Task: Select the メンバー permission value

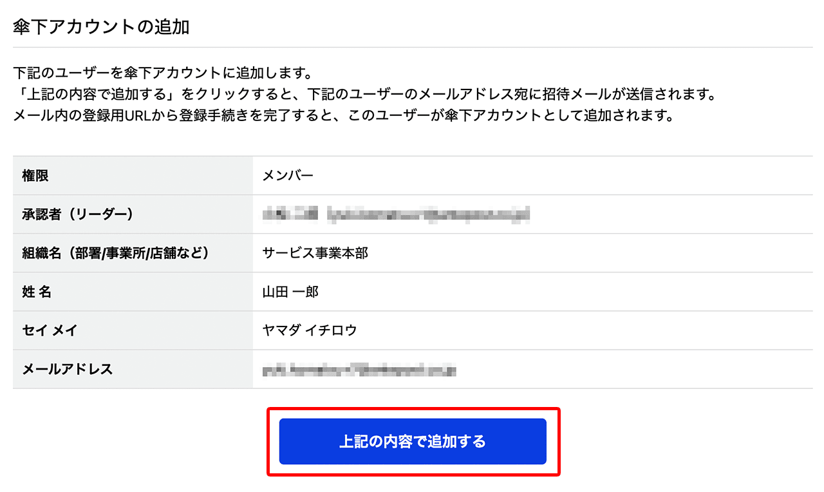Action: [x=288, y=175]
